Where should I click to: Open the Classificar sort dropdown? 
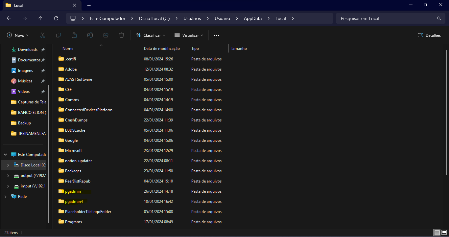click(x=150, y=35)
